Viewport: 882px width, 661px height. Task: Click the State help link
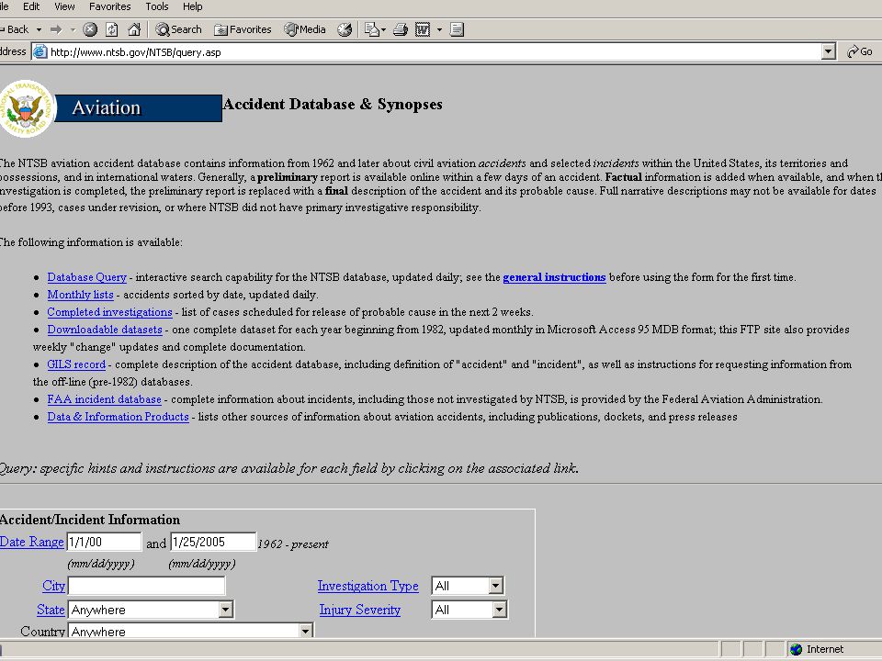coord(51,610)
